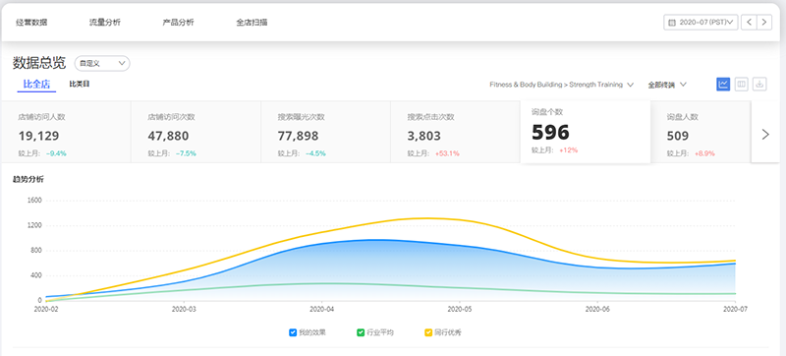Go to next month arrow
The height and width of the screenshot is (356, 786).
click(764, 22)
